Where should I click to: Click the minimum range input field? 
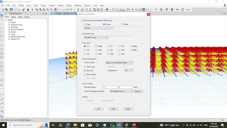pos(110,87)
